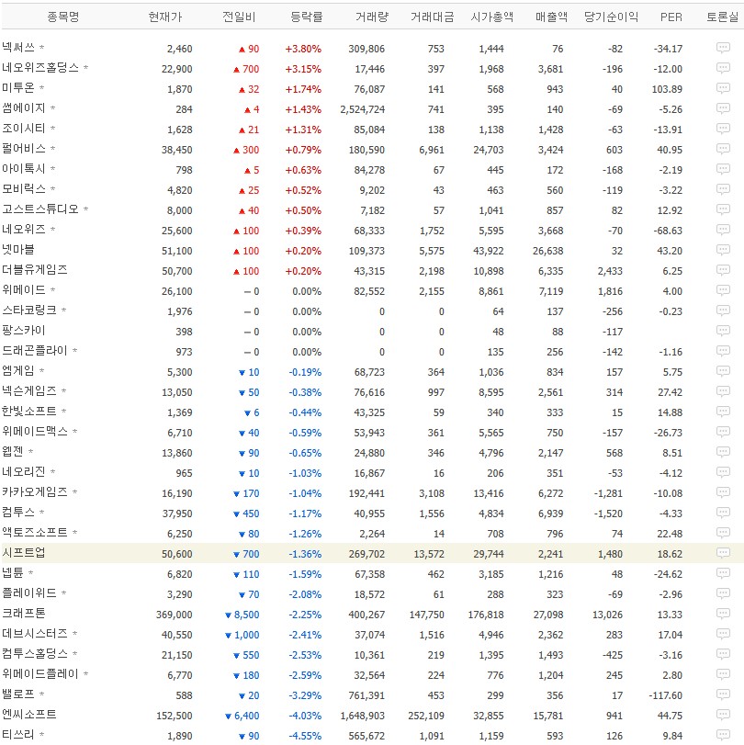Click the 현재가 column header

click(x=164, y=17)
